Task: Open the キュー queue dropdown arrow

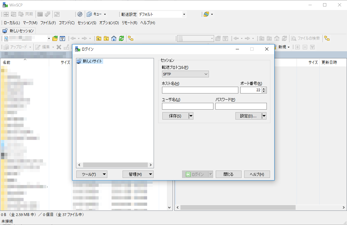Action: [x=105, y=14]
